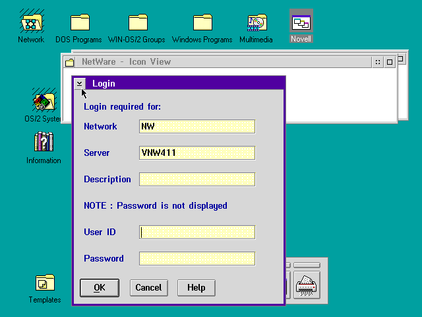
Task: Open the OS/2 System folder icon
Action: point(44,101)
